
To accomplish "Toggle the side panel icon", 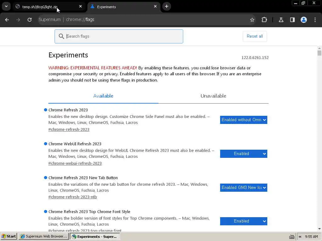I will pyautogui.click(x=292, y=20).
